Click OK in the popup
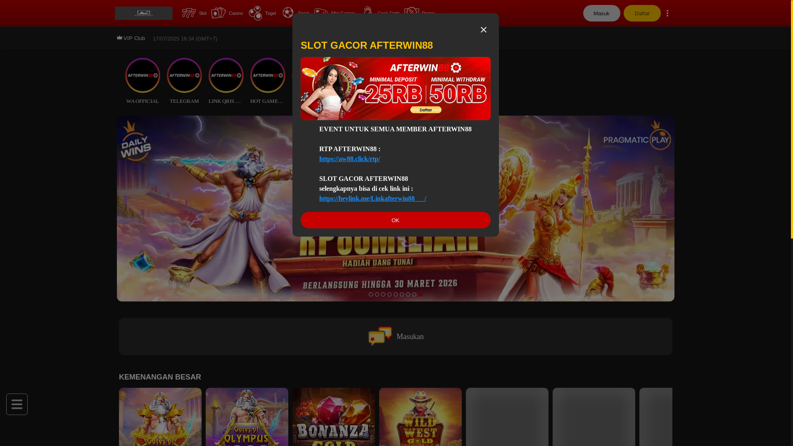Viewport: 793px width, 446px height. 395,220
